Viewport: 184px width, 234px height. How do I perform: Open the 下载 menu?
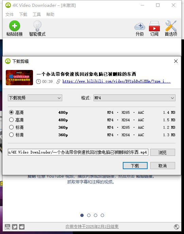[x=23, y=15]
